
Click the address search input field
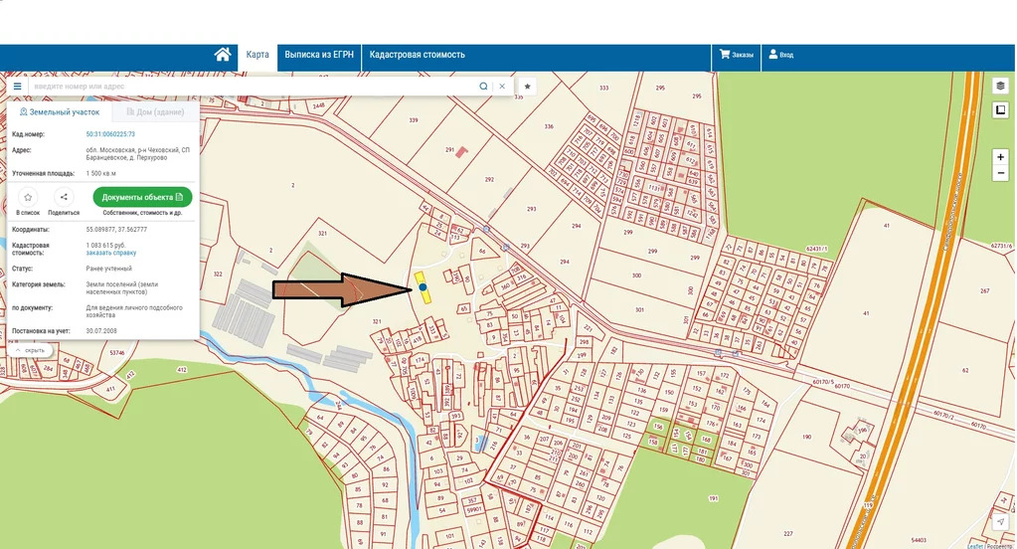pos(249,87)
